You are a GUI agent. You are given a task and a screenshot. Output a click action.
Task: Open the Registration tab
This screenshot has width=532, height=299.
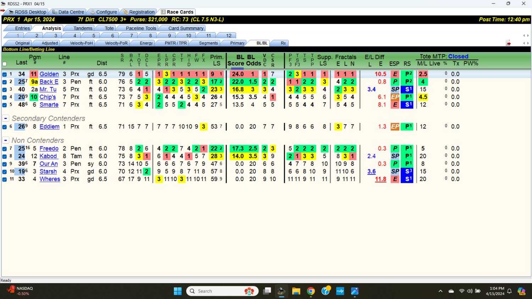pos(139,12)
